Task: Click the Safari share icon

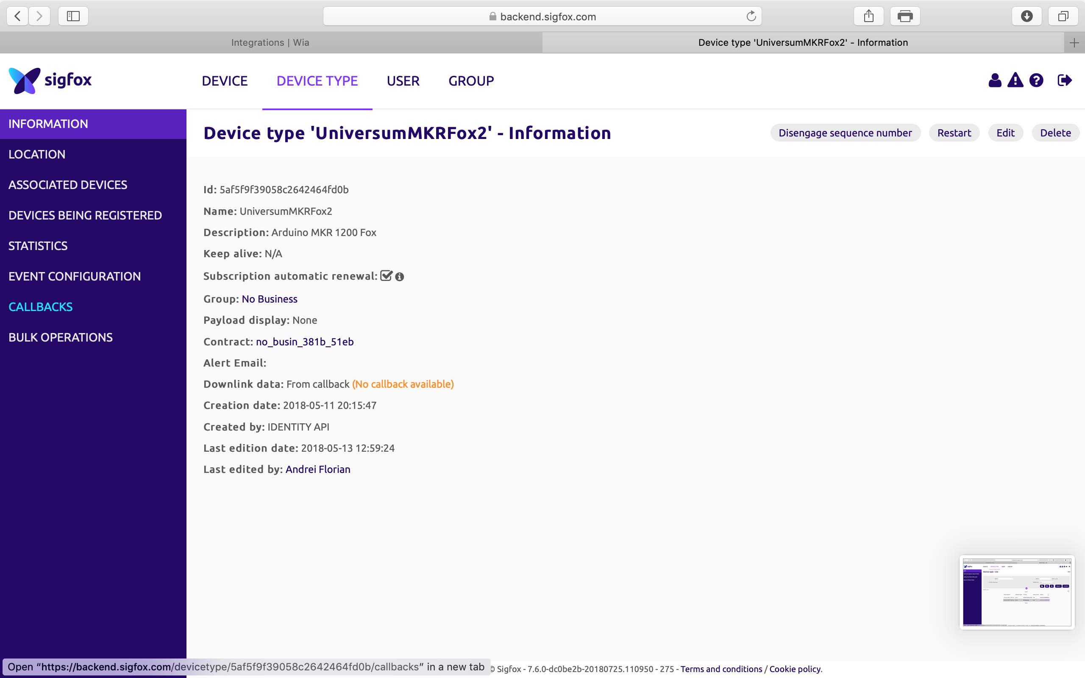Action: tap(868, 17)
